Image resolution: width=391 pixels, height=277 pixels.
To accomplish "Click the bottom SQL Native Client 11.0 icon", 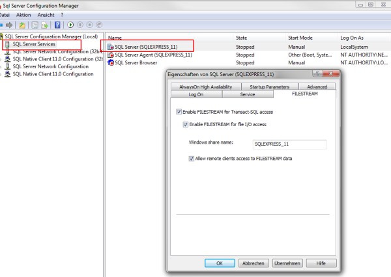I will [8, 74].
